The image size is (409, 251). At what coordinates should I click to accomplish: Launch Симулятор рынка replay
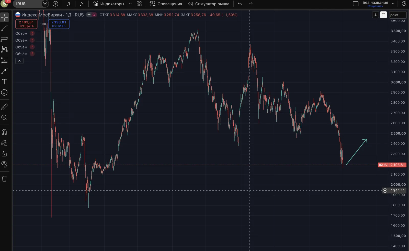[209, 4]
